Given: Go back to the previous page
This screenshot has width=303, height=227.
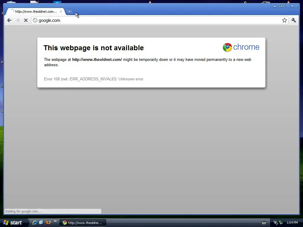Looking at the screenshot, I should coord(9,20).
